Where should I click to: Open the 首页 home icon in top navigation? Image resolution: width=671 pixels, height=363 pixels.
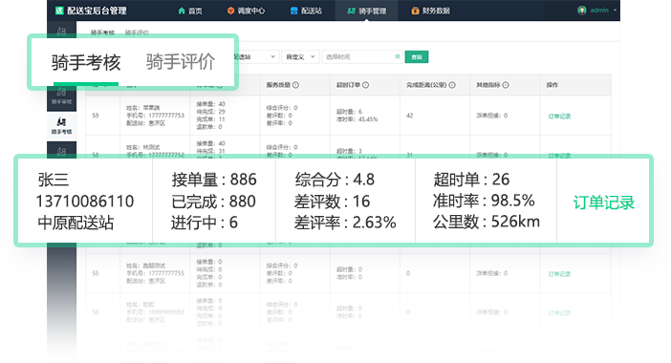182,11
